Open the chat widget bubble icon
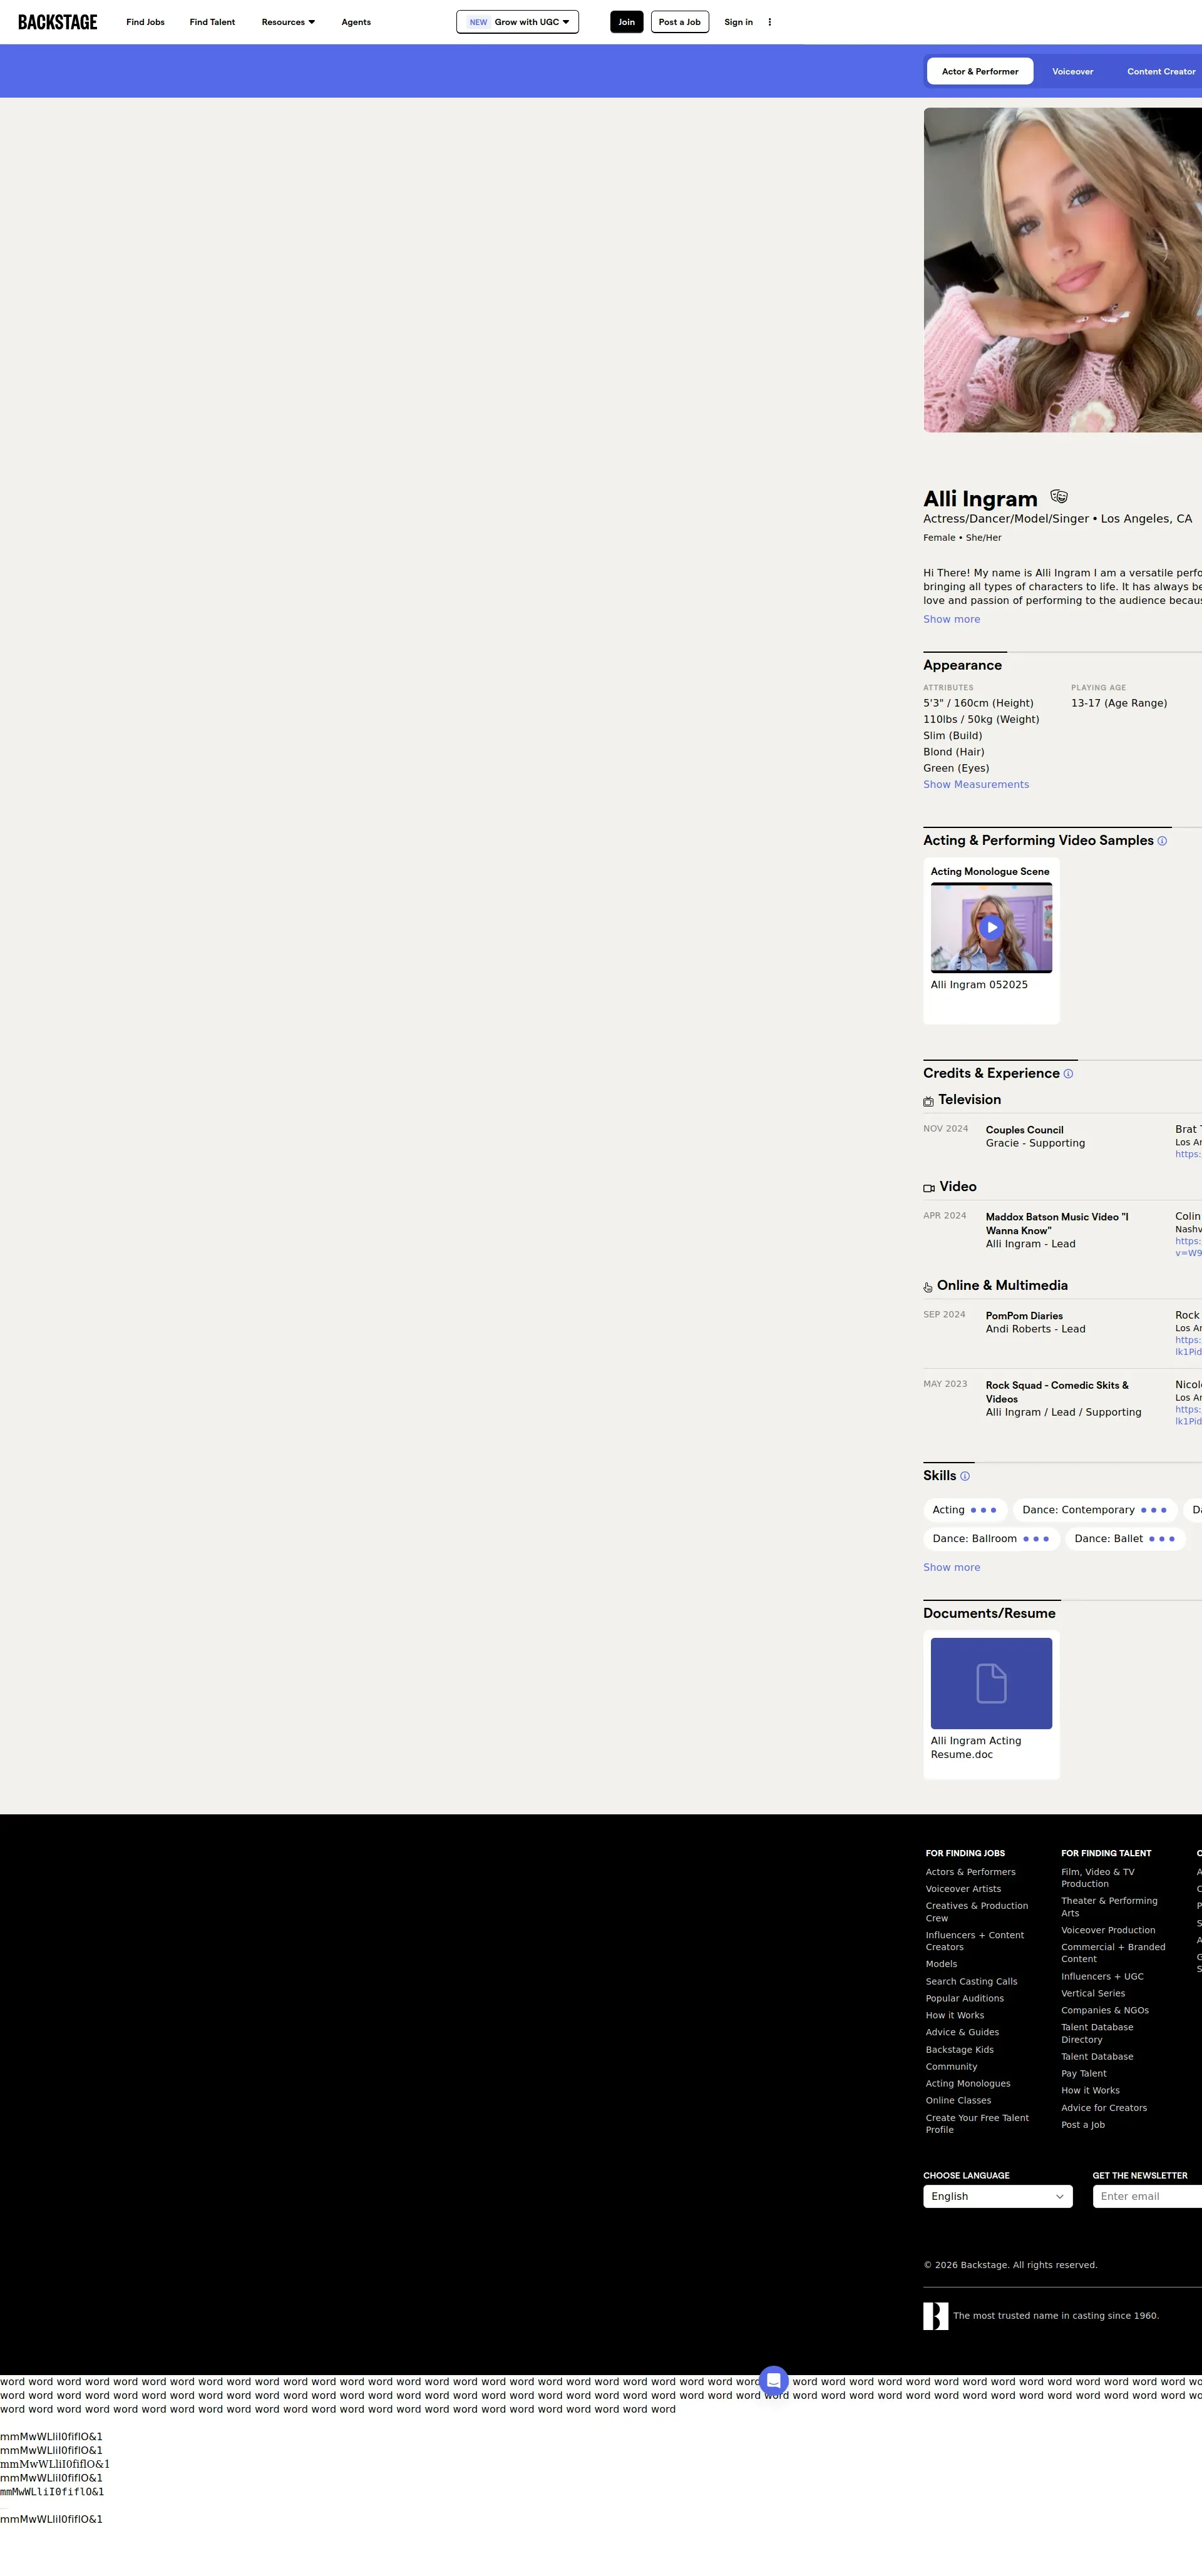The image size is (1202, 2576). (x=773, y=2380)
